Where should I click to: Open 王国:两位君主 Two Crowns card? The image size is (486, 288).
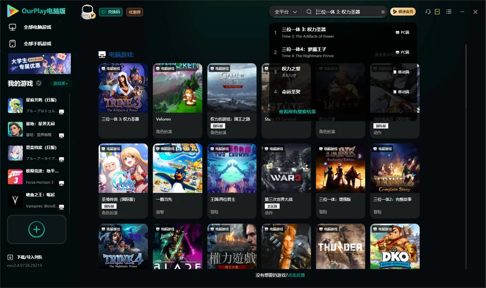coord(231,180)
